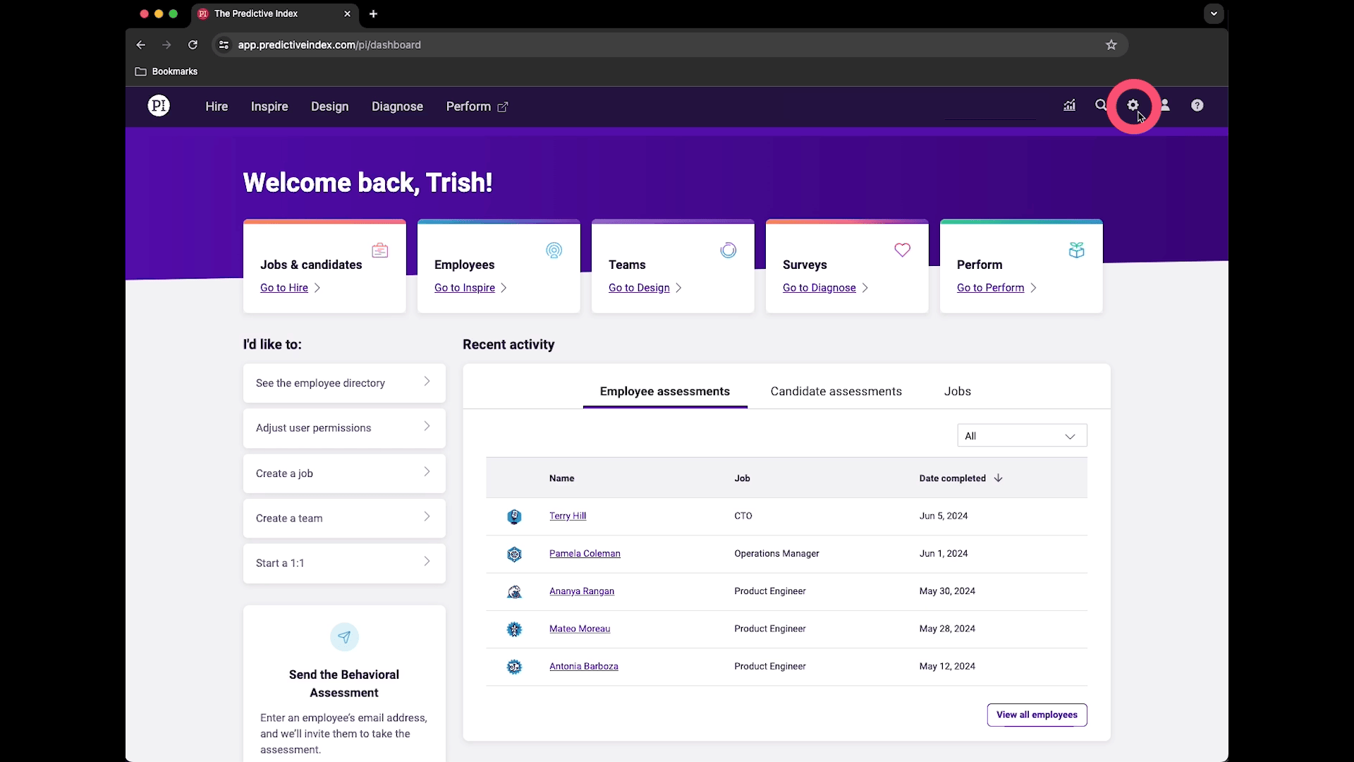Open the user profile icon
Viewport: 1354px width, 762px height.
pos(1165,106)
